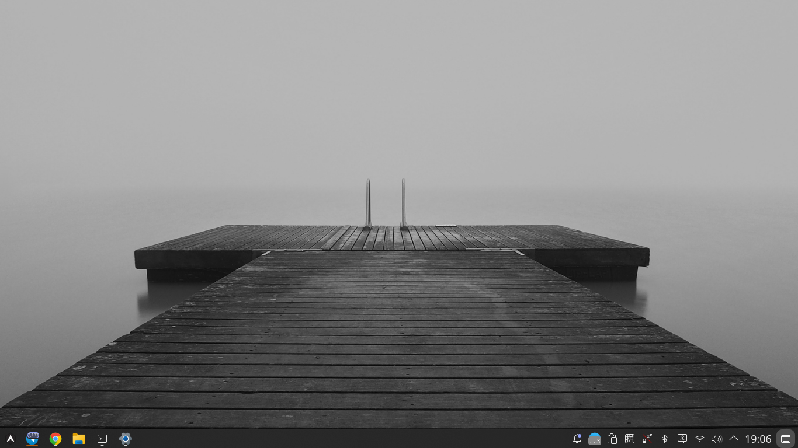Image resolution: width=798 pixels, height=448 pixels.
Task: Show notifications via the bell icon
Action: point(577,439)
